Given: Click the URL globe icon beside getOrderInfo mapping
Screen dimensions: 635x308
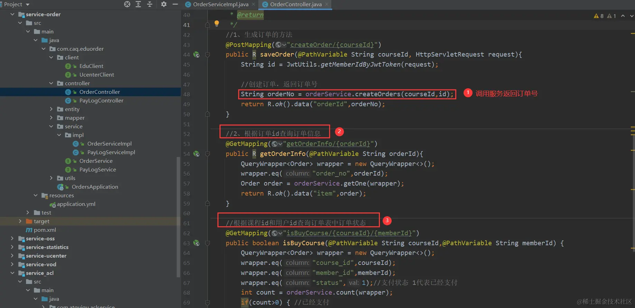Looking at the screenshot, I should 277,144.
